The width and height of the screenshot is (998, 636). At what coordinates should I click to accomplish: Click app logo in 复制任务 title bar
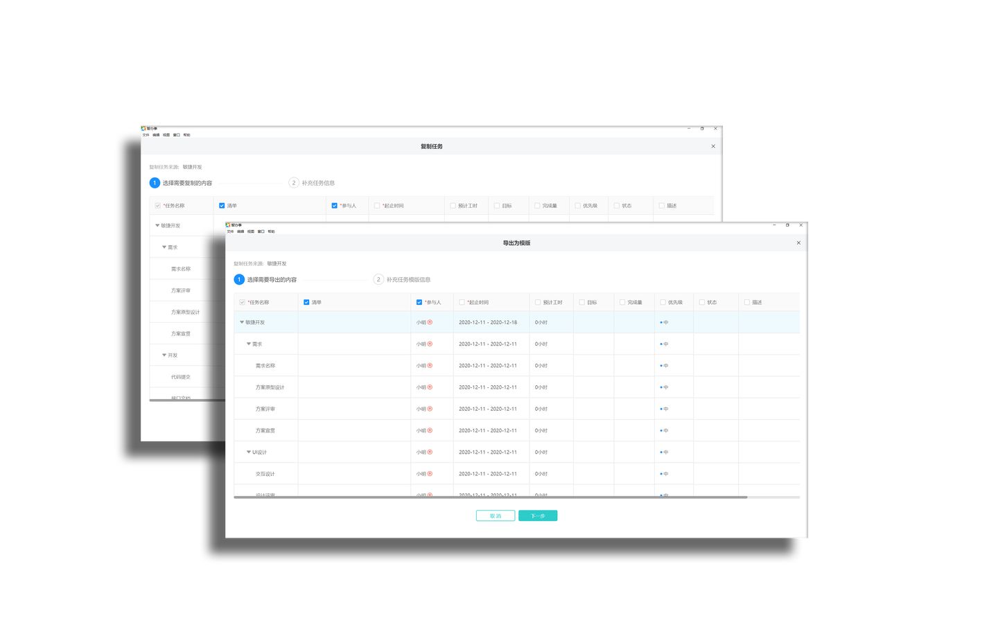coord(143,128)
